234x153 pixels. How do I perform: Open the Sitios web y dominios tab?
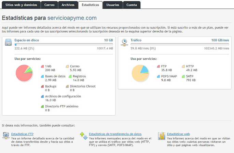(21, 5)
